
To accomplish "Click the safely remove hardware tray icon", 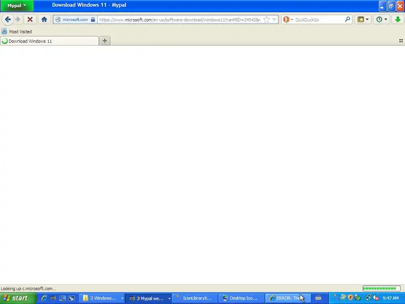I will pyautogui.click(x=358, y=298).
